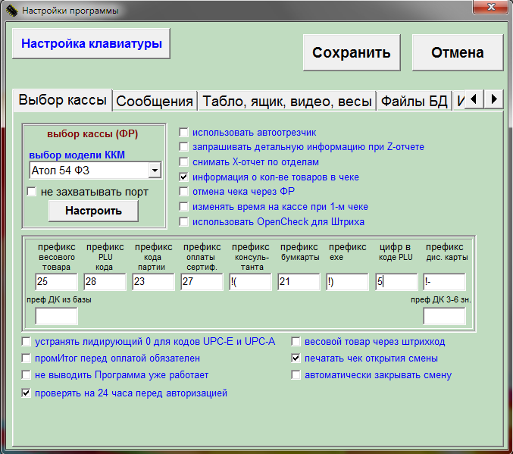The height and width of the screenshot is (454, 513).
Task: Click the префикс бумкарты field with 21
Action: click(x=299, y=281)
